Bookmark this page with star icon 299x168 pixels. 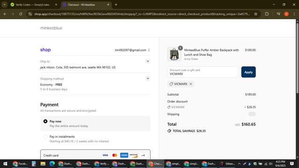click(256, 14)
